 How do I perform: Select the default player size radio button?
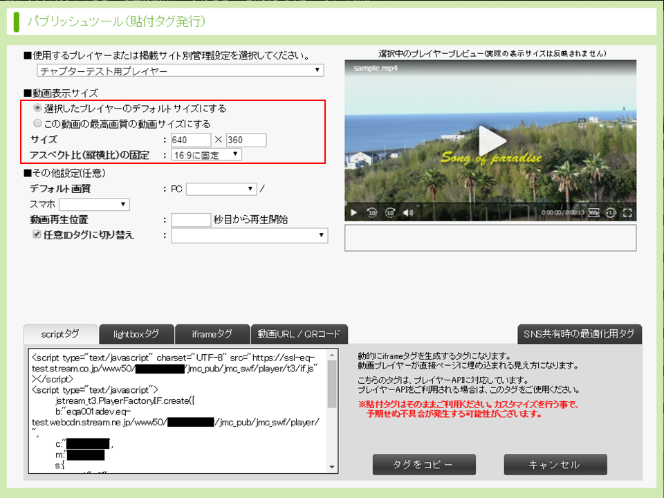(x=37, y=108)
